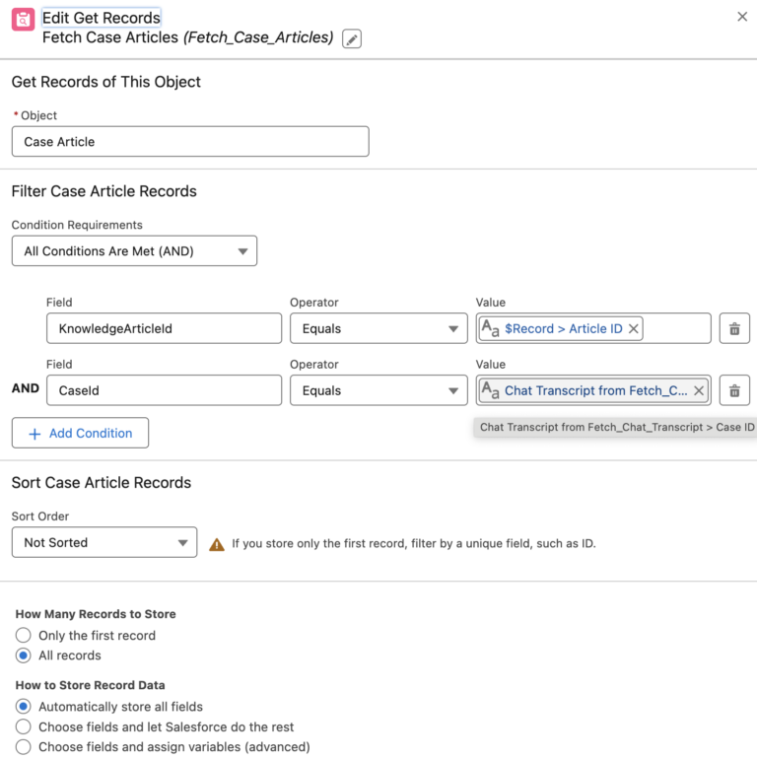Open the Not Sorted sort order dropdown
The height and width of the screenshot is (759, 757).
pos(104,542)
